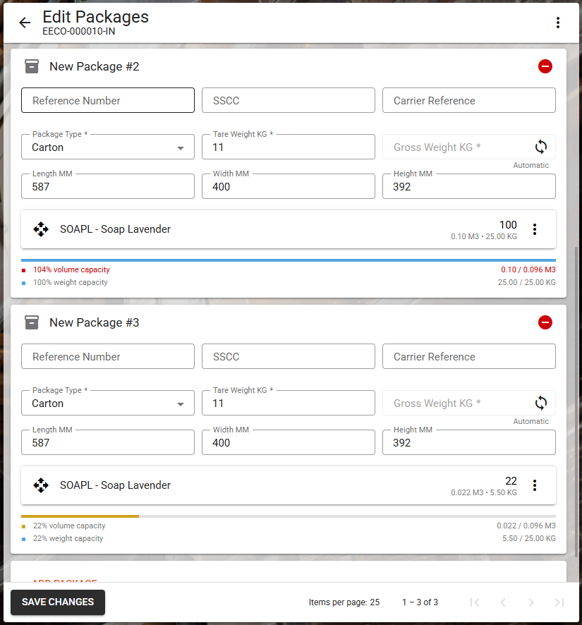
Task: Edit Tare Weight KG in Package #2
Action: pyautogui.click(x=289, y=147)
